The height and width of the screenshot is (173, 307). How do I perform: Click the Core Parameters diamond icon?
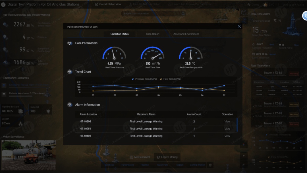70,43
